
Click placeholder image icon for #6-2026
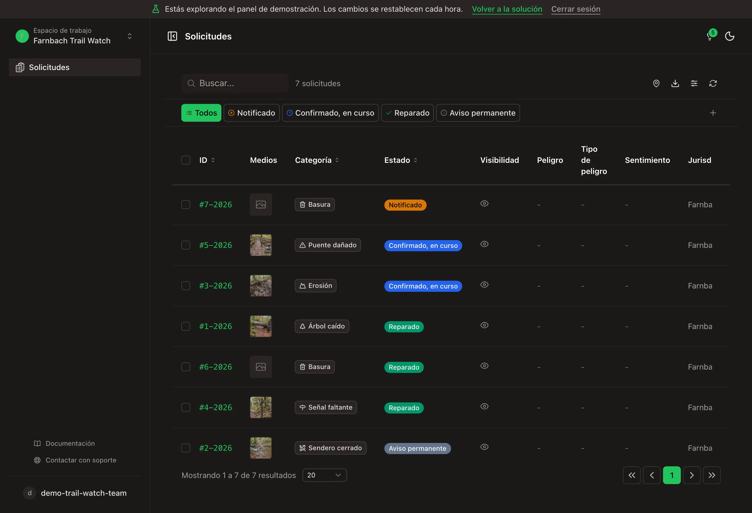coord(261,367)
